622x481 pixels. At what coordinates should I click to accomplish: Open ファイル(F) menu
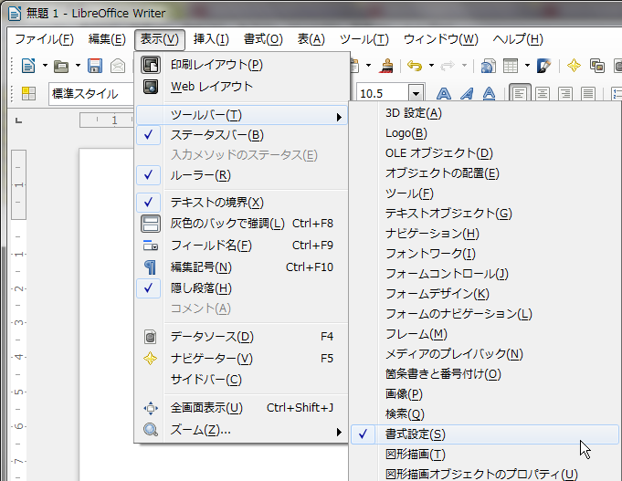click(44, 39)
